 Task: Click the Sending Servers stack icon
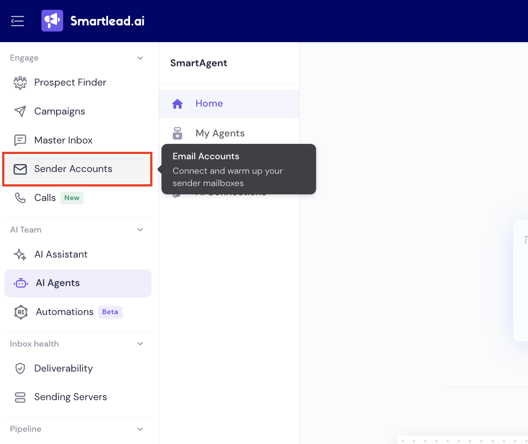point(20,397)
